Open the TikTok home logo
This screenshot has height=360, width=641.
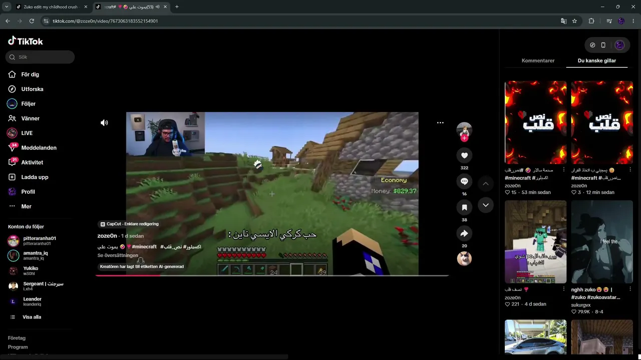pos(26,41)
